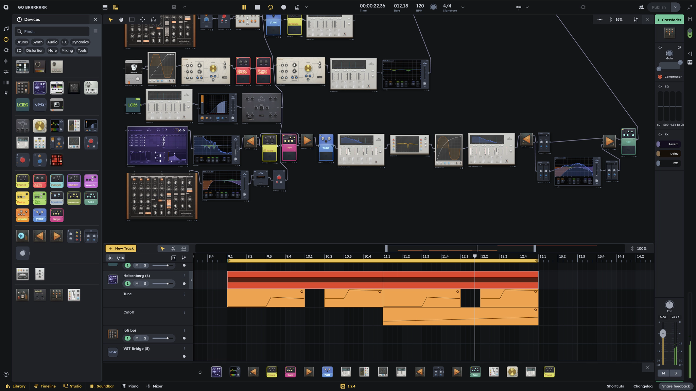Image resolution: width=696 pixels, height=391 pixels.
Task: Toggle the channel strip EQ power button
Action: pyautogui.click(x=660, y=87)
